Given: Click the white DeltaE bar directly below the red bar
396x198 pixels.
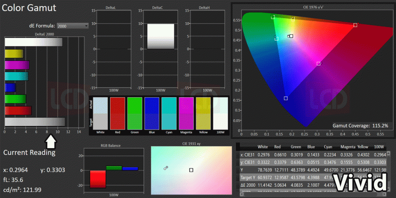Looking at the screenshot, I should [35, 122].
